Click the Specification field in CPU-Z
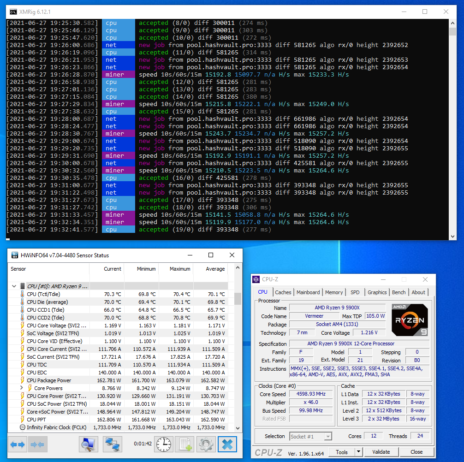The height and width of the screenshot is (462, 464). click(x=359, y=344)
